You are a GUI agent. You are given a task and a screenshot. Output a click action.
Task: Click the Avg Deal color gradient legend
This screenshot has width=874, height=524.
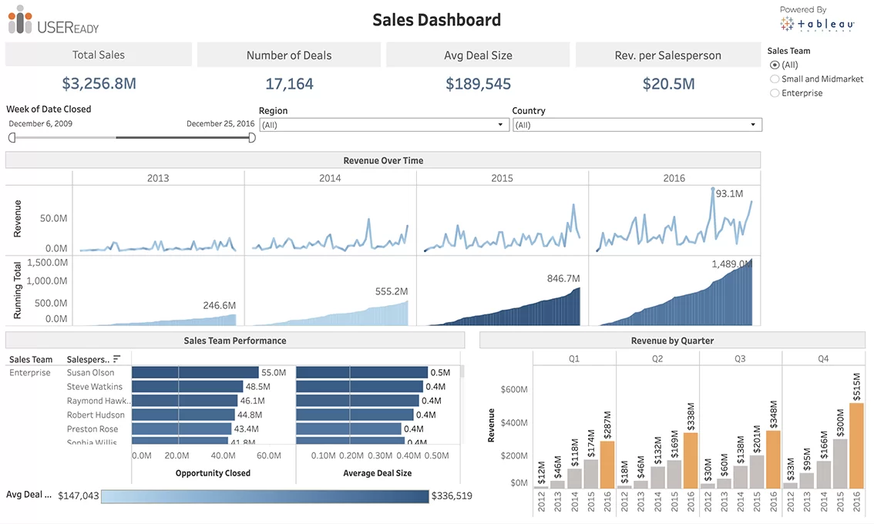(265, 496)
